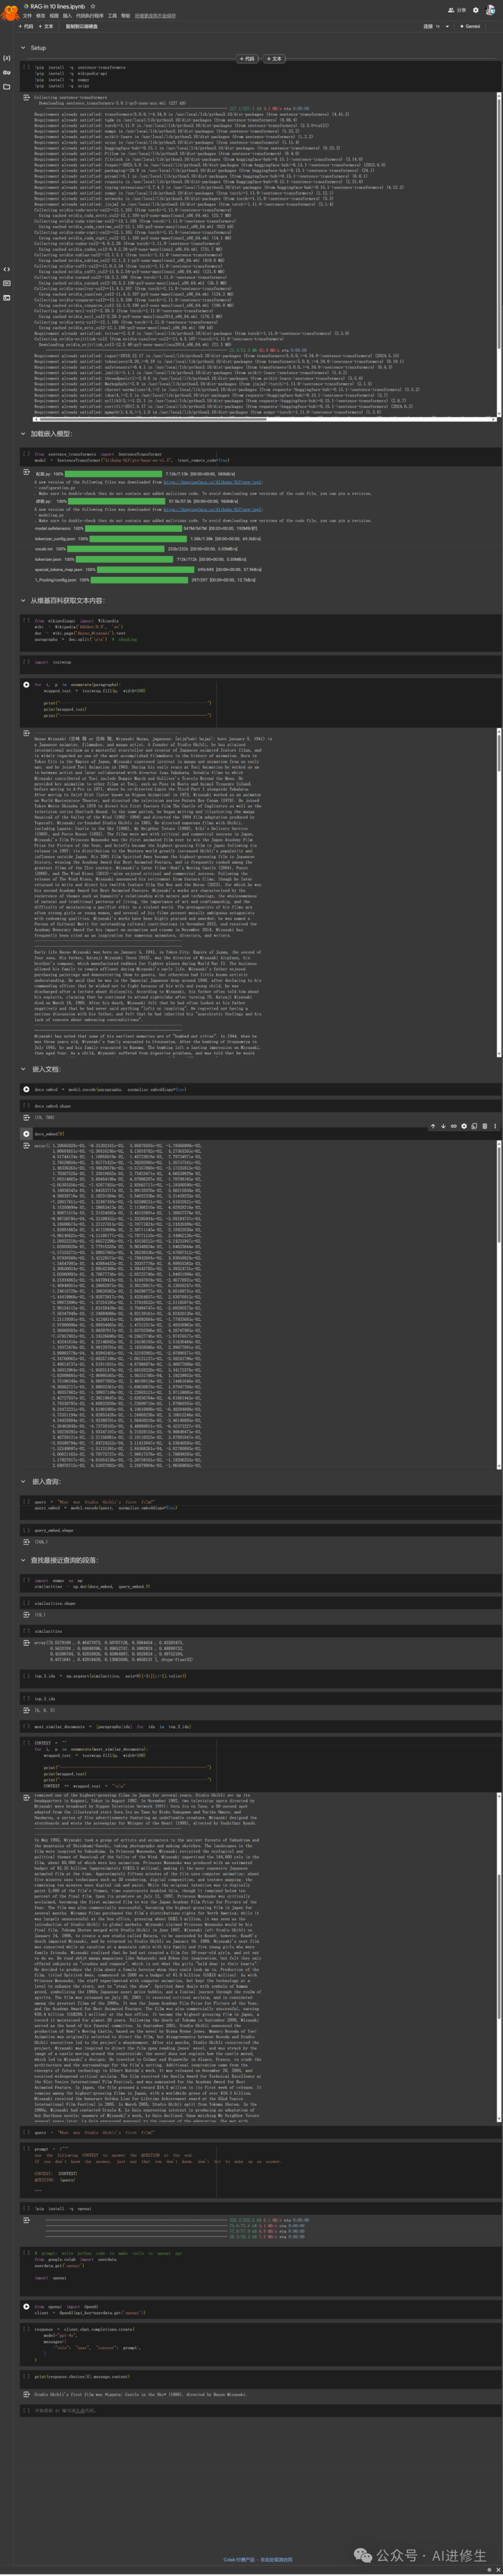Run the docs_embed.shape cell
This screenshot has width=503, height=2576.
pos(26,1106)
